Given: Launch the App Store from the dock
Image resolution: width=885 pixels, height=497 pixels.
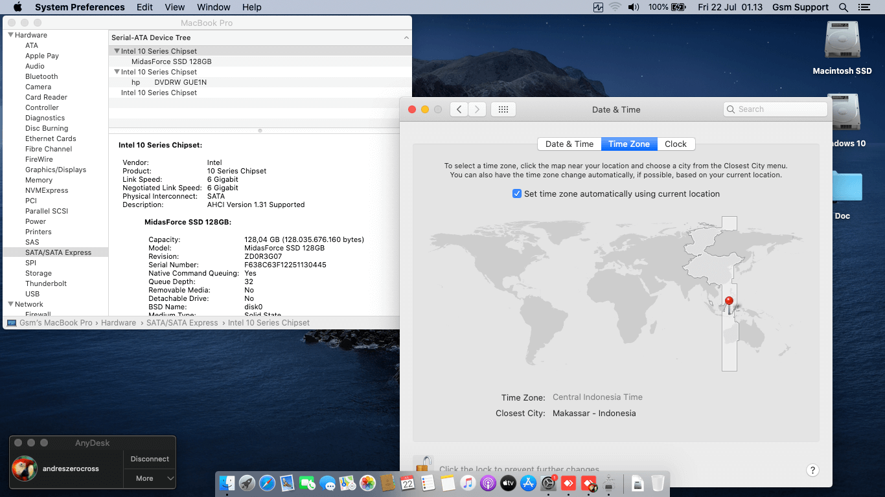Looking at the screenshot, I should coord(528,483).
